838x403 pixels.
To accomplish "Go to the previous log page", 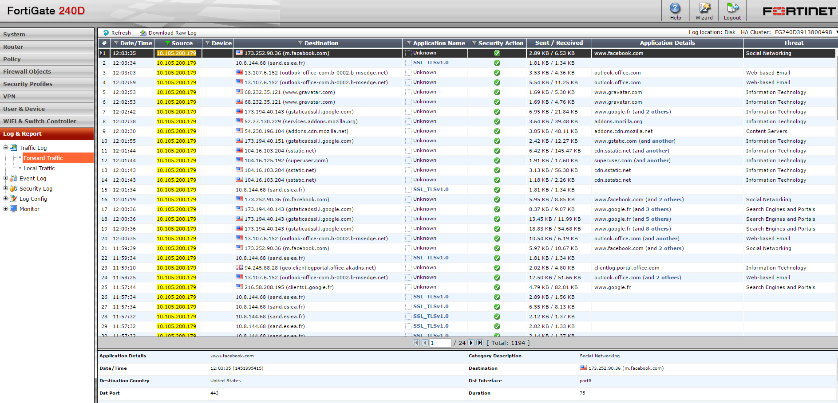I will tap(425, 343).
